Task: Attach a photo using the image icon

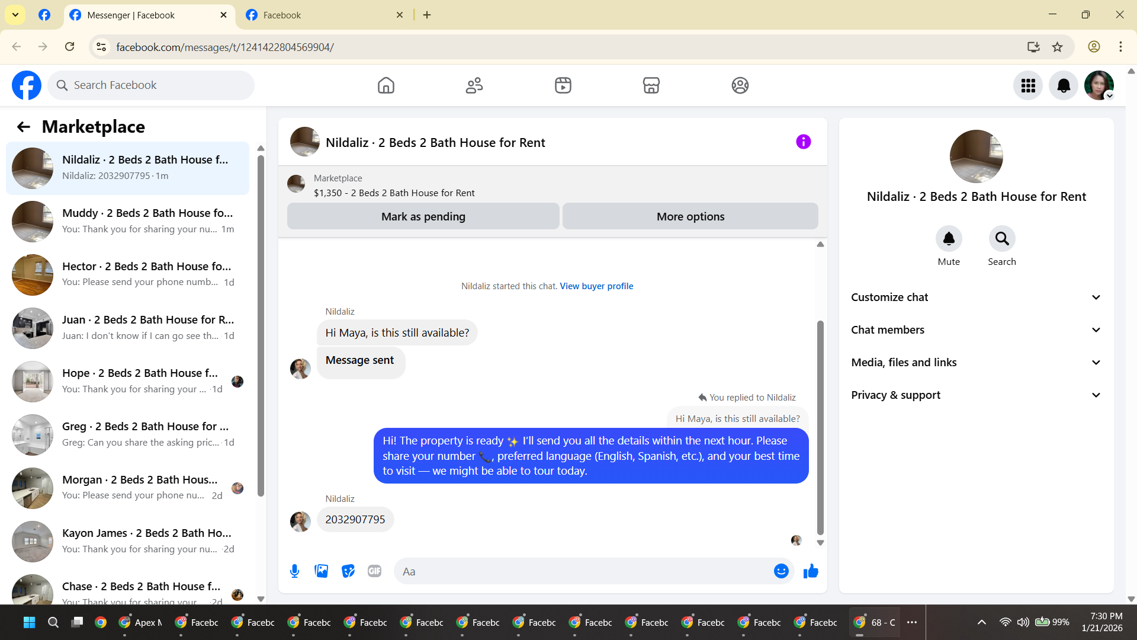Action: pos(322,571)
